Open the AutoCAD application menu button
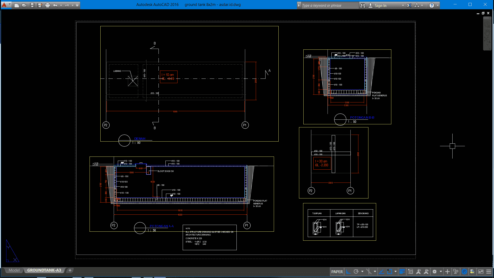494x278 pixels. [x=4, y=5]
